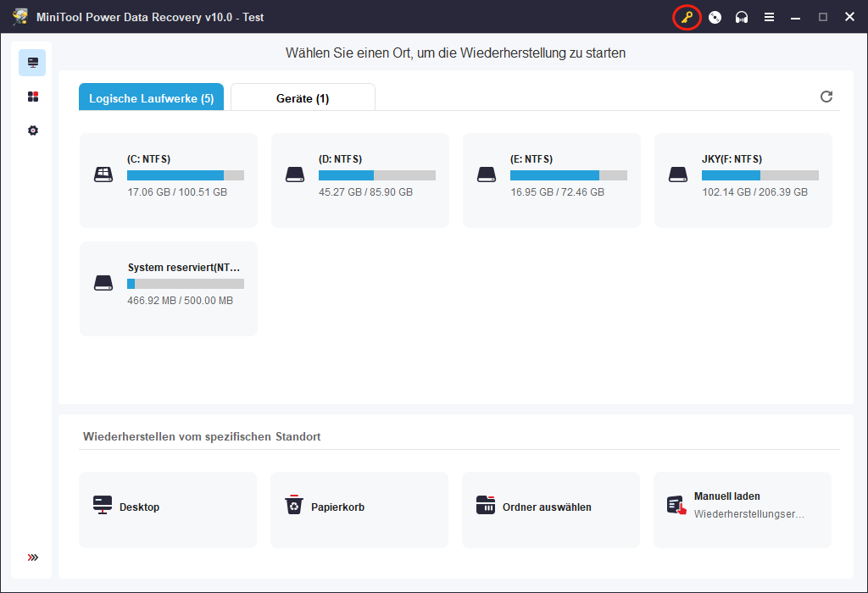868x593 pixels.
Task: Click the Manuell laden icon
Action: pyautogui.click(x=676, y=505)
